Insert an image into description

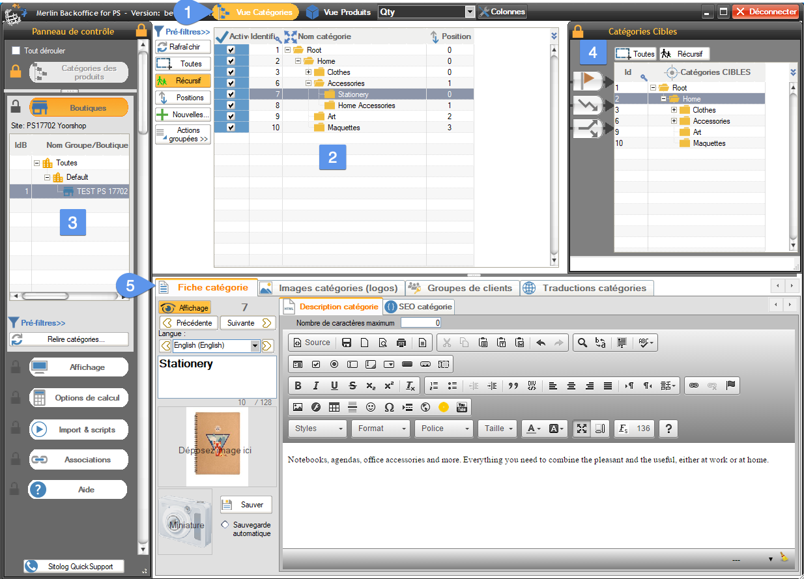point(298,407)
